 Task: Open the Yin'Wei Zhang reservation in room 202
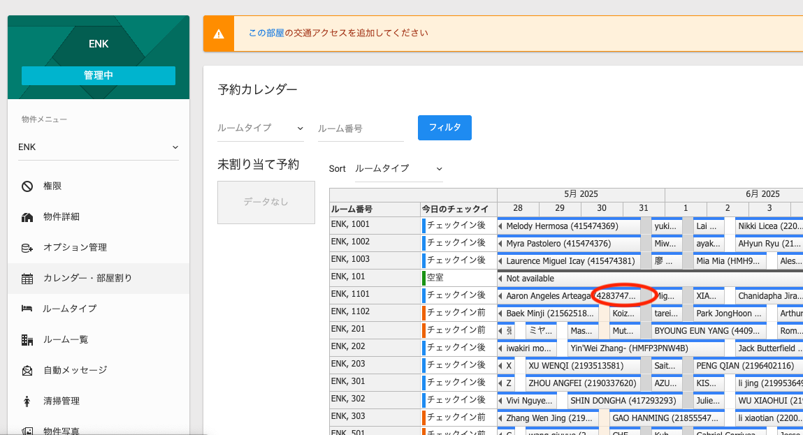629,348
